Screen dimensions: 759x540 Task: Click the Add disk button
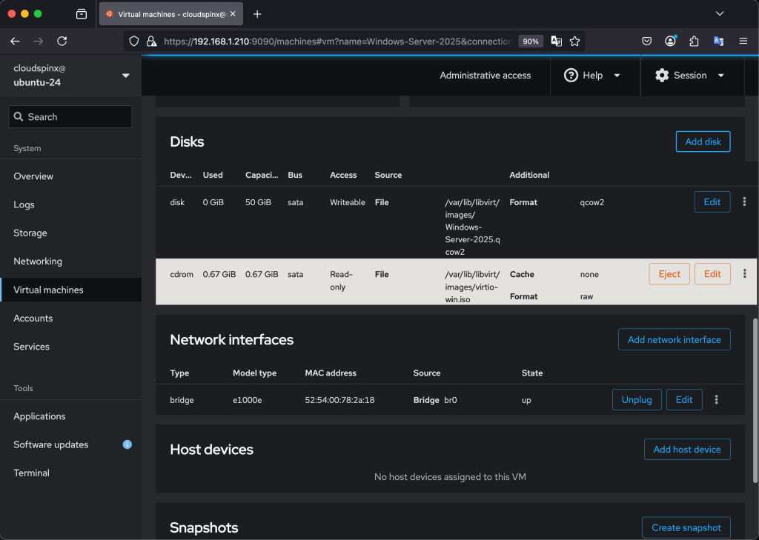[x=703, y=141]
